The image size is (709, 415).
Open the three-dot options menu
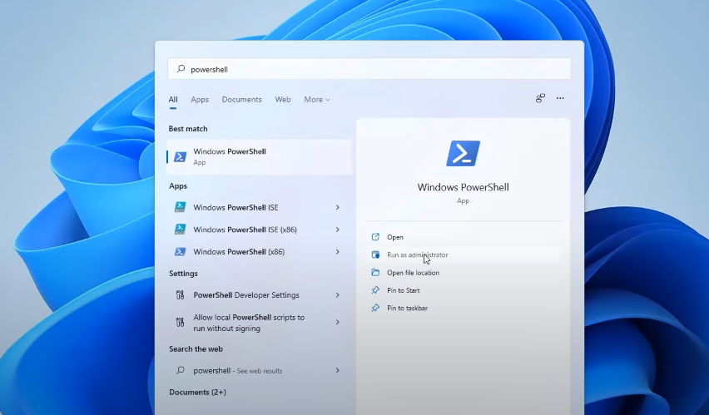click(560, 98)
